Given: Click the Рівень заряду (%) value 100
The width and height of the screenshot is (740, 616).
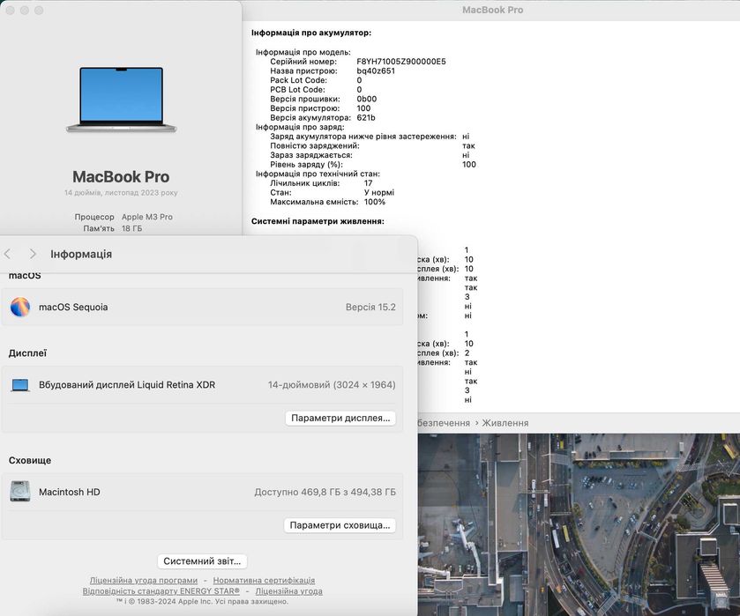Looking at the screenshot, I should click(x=469, y=164).
